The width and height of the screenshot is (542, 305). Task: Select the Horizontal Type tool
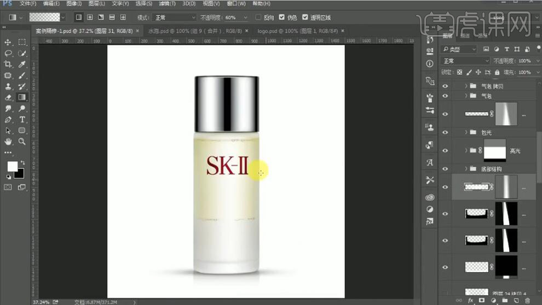(22, 119)
